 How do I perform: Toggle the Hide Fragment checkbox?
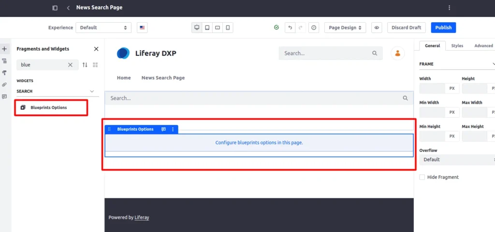coord(422,177)
